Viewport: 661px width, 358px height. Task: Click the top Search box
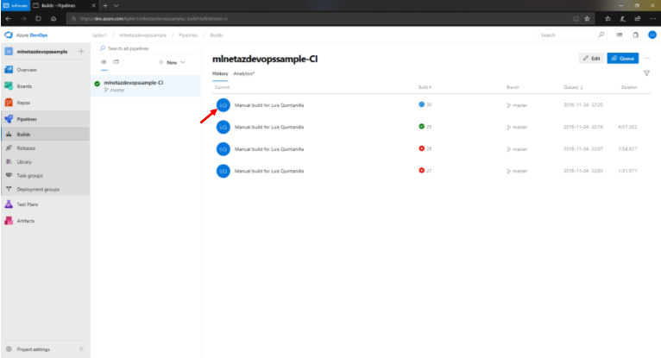click(572, 35)
